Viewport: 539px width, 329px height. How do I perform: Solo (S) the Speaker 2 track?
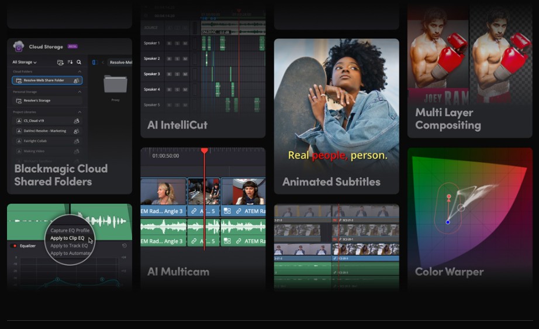[x=177, y=59]
